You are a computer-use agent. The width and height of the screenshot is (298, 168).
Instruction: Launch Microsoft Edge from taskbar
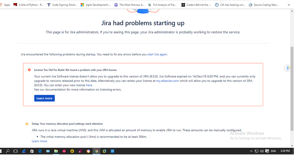point(40,151)
